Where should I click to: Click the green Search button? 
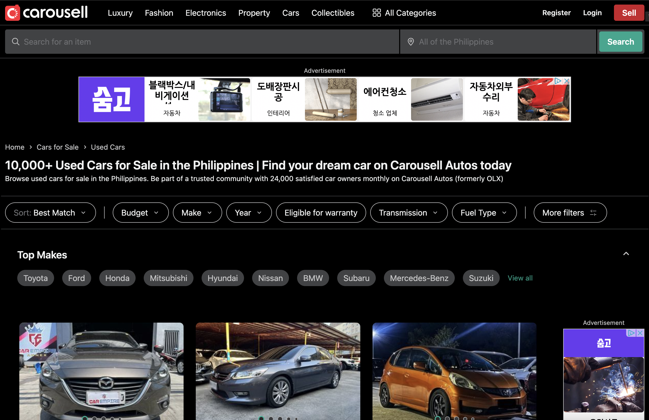pos(620,42)
